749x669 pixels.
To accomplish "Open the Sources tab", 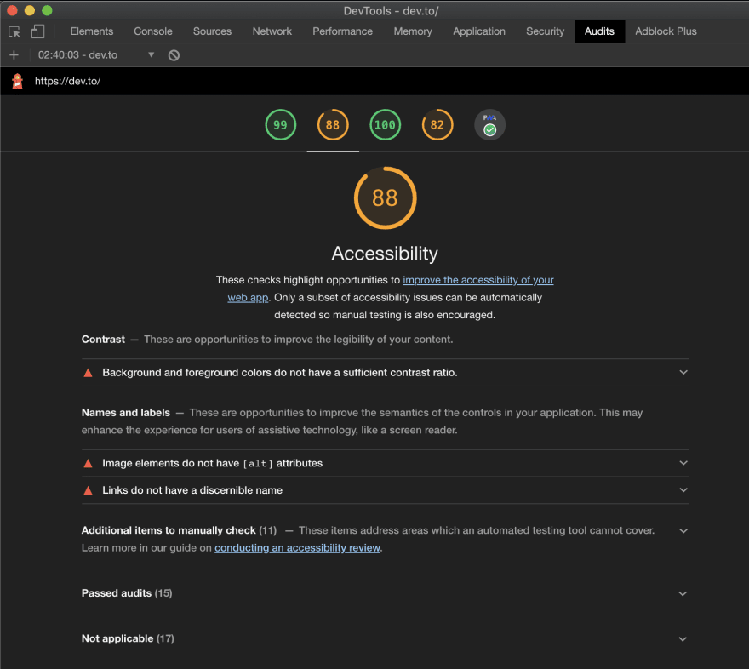I will (x=212, y=31).
